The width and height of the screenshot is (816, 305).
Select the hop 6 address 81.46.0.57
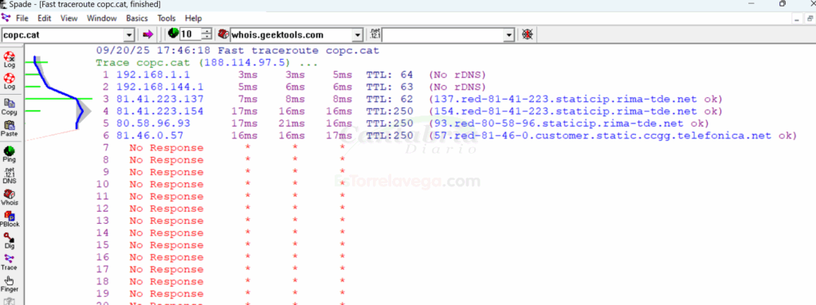(149, 135)
